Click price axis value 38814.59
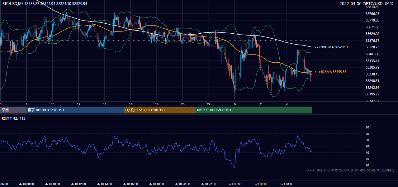Viewport: 398px width, 187px height. pyautogui.click(x=372, y=7)
